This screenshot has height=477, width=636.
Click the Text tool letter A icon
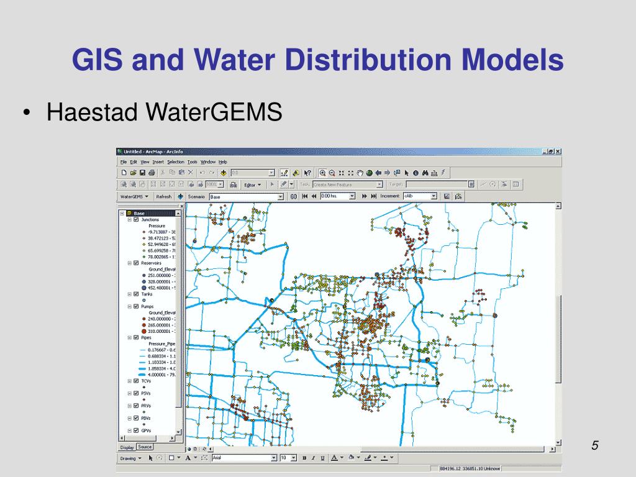188,458
